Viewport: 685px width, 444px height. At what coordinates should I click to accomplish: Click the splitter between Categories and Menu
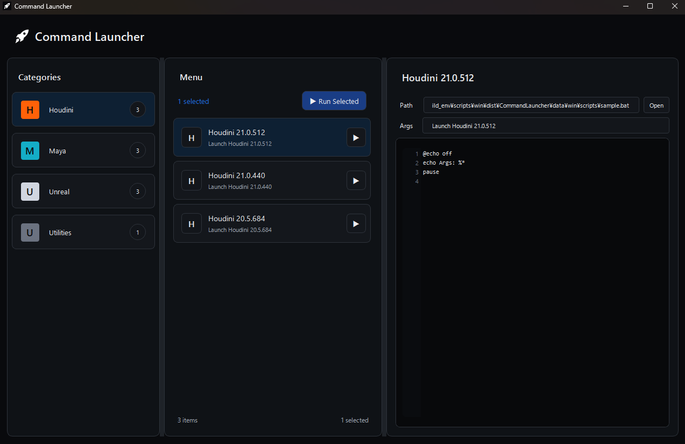click(x=162, y=247)
